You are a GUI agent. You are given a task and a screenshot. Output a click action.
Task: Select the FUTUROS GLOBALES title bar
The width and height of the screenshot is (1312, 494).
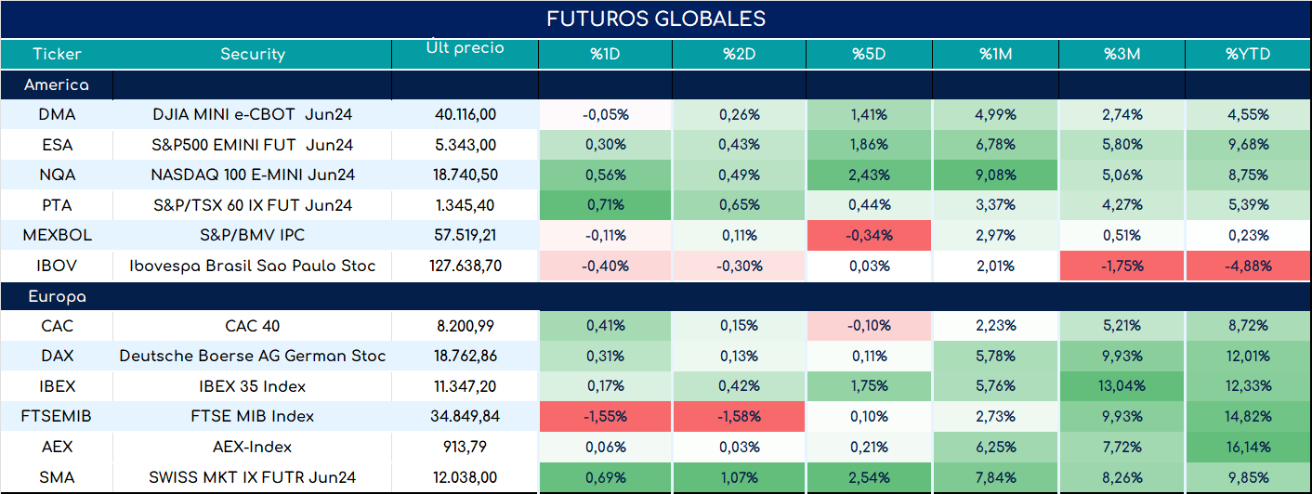[656, 19]
